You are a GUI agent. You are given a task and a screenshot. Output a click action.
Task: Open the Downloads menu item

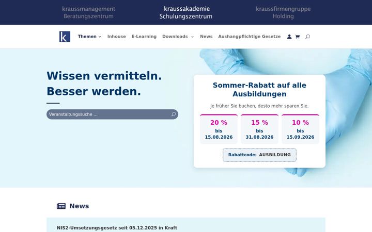175,37
